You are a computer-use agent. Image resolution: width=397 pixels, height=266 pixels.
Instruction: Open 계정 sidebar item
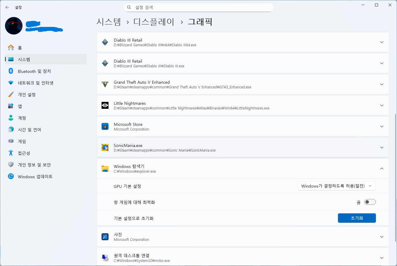coord(46,118)
